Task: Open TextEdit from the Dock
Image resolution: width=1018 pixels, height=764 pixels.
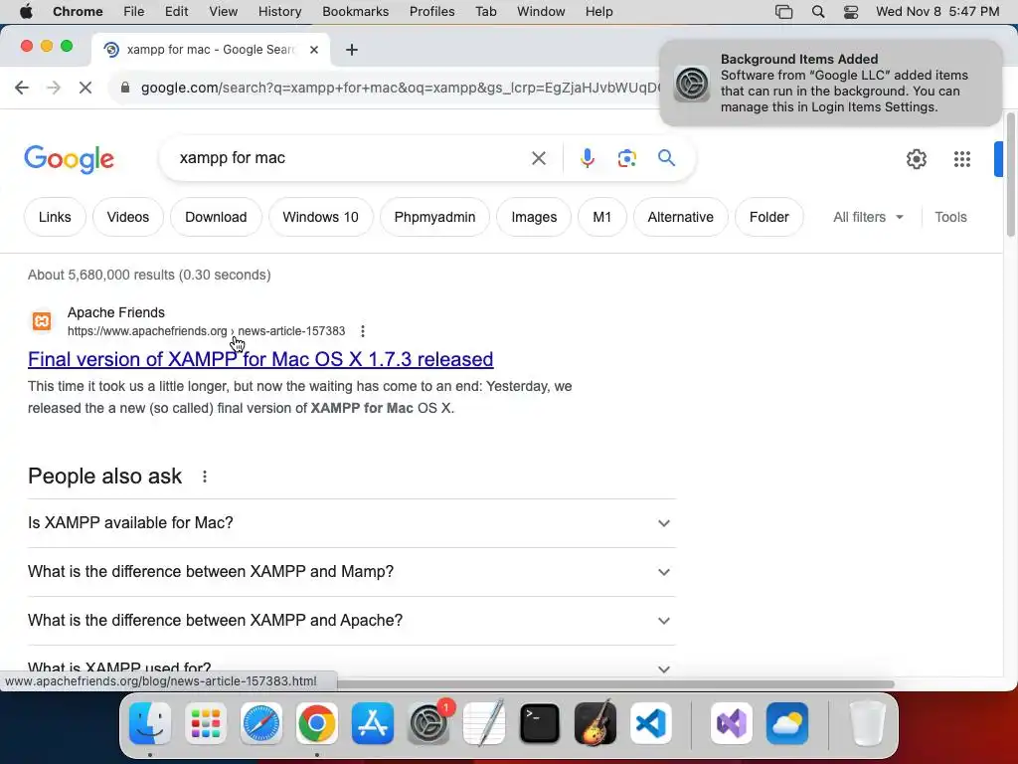Action: (x=484, y=723)
